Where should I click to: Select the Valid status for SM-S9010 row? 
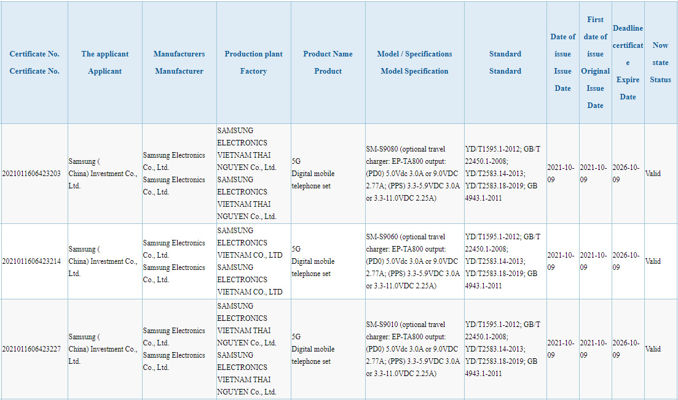(x=653, y=348)
